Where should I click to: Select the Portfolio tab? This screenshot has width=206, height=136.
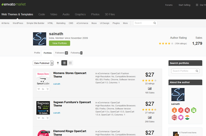pos(48,53)
